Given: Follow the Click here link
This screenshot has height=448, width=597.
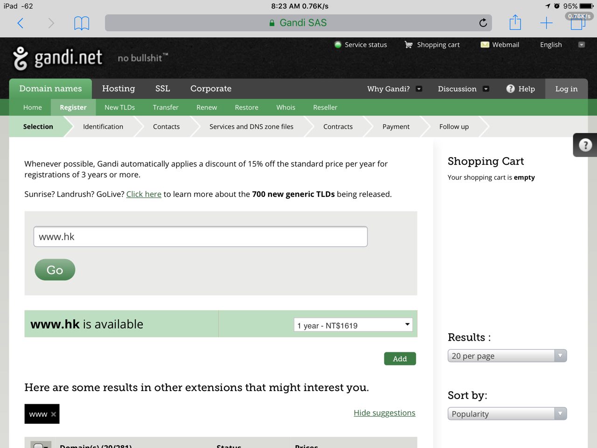Looking at the screenshot, I should pos(144,194).
